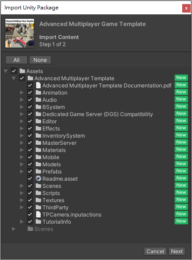Proceed with the Next button
The image size is (192, 260).
pyautogui.click(x=177, y=251)
